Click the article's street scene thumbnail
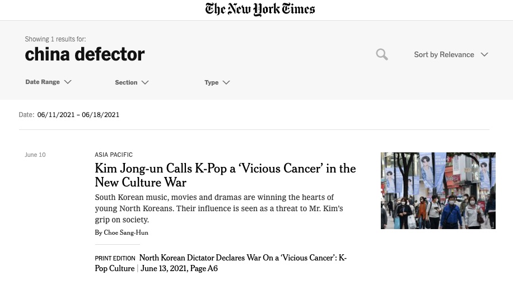The image size is (513, 284). click(438, 190)
